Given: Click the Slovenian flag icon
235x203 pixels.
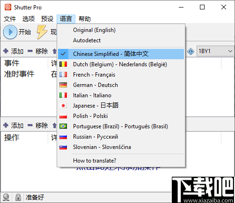Looking at the screenshot, I should (63, 147).
